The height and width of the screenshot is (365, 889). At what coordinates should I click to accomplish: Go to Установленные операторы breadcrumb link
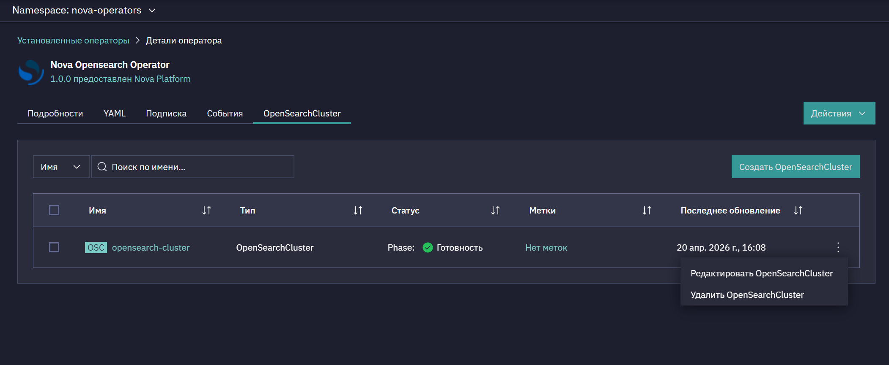pos(73,41)
